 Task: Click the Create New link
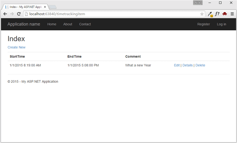tap(16, 47)
